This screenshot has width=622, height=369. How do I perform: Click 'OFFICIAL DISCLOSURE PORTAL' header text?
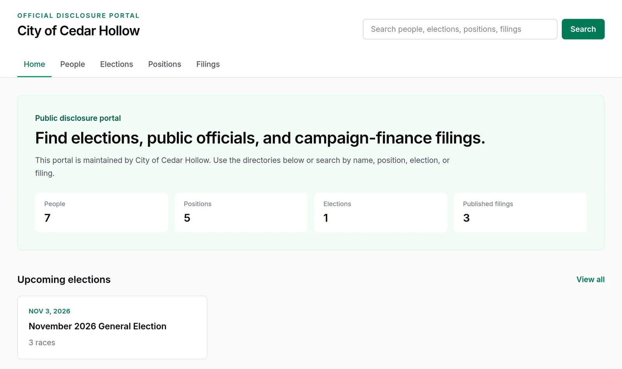(78, 16)
